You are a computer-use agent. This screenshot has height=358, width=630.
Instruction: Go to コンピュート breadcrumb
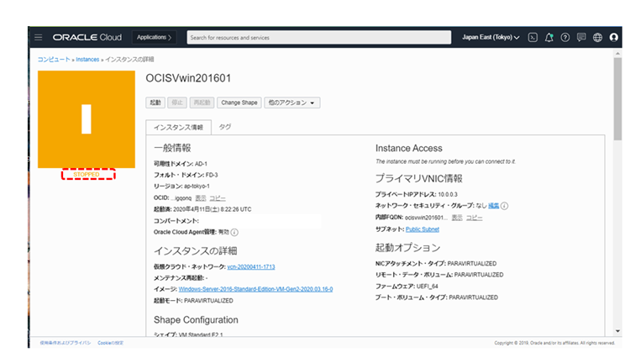(x=54, y=60)
